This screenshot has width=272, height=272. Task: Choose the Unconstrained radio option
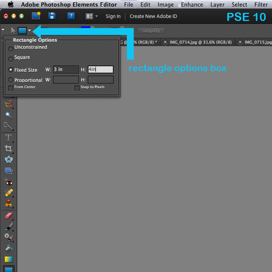[x=10, y=49]
